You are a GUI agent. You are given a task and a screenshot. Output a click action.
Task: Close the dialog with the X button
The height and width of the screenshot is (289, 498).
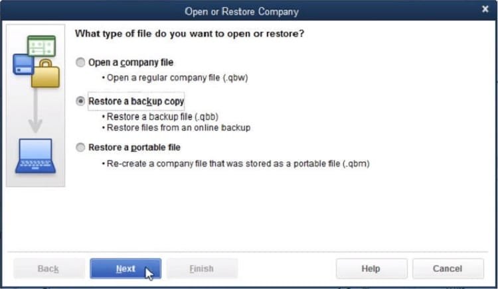[485, 10]
